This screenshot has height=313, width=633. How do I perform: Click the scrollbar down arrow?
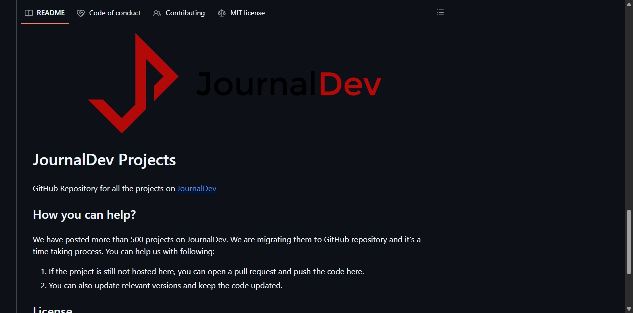point(629,309)
